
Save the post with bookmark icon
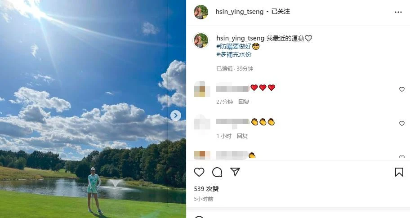click(399, 172)
